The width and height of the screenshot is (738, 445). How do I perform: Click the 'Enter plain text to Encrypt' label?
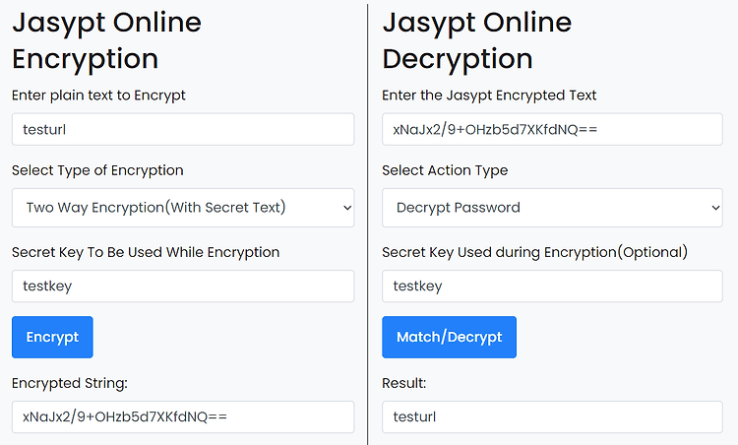pos(98,95)
